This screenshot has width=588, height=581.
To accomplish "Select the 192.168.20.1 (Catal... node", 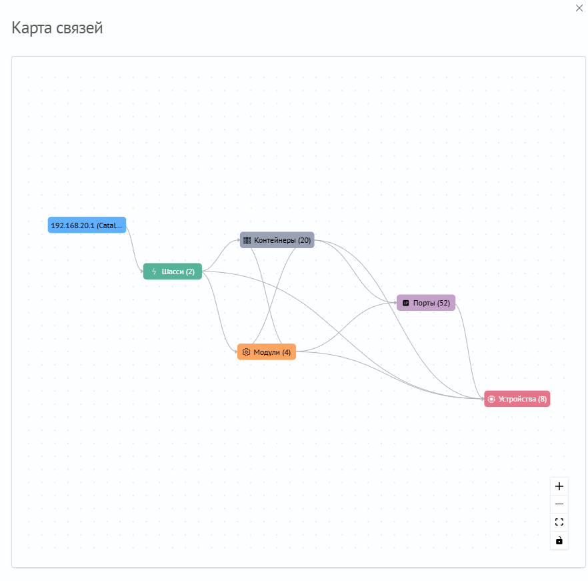I will tap(87, 225).
